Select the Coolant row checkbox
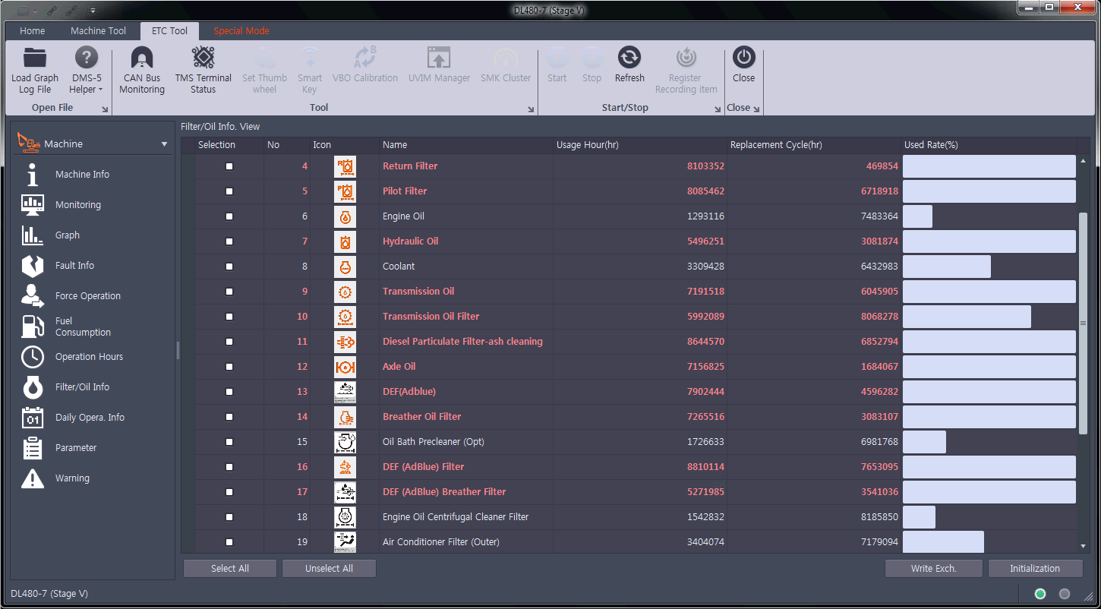Image resolution: width=1101 pixels, height=609 pixels. click(229, 267)
